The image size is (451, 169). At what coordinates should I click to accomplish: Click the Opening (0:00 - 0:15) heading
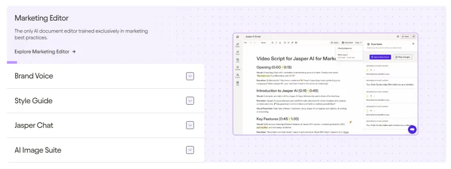point(274,67)
